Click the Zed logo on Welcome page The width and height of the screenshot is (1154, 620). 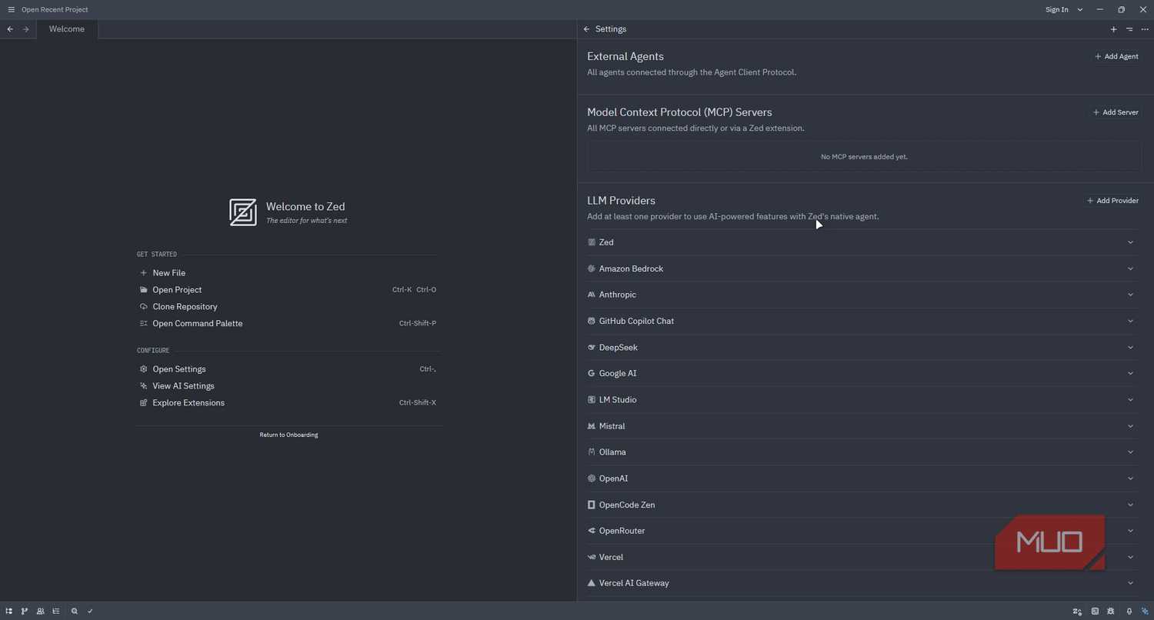243,212
